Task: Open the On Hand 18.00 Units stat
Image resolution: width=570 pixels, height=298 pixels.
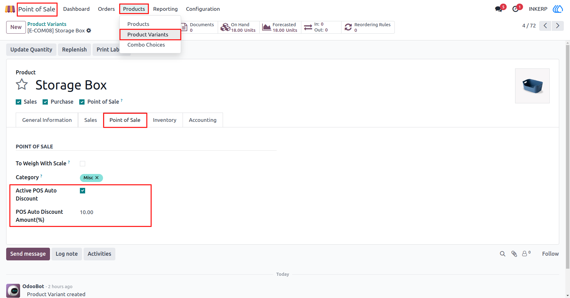Action: click(239, 27)
